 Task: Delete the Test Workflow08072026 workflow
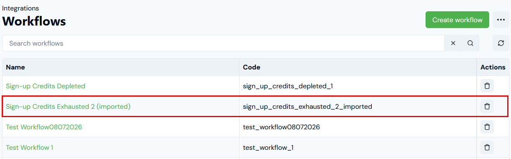point(487,127)
